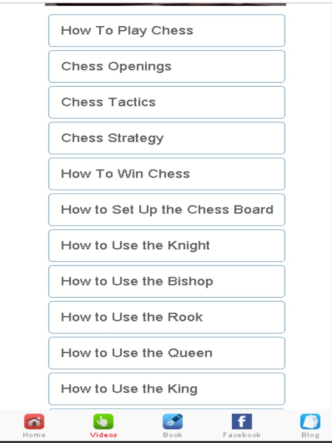Select How to Use the Knight
The height and width of the screenshot is (443, 332).
click(x=166, y=246)
